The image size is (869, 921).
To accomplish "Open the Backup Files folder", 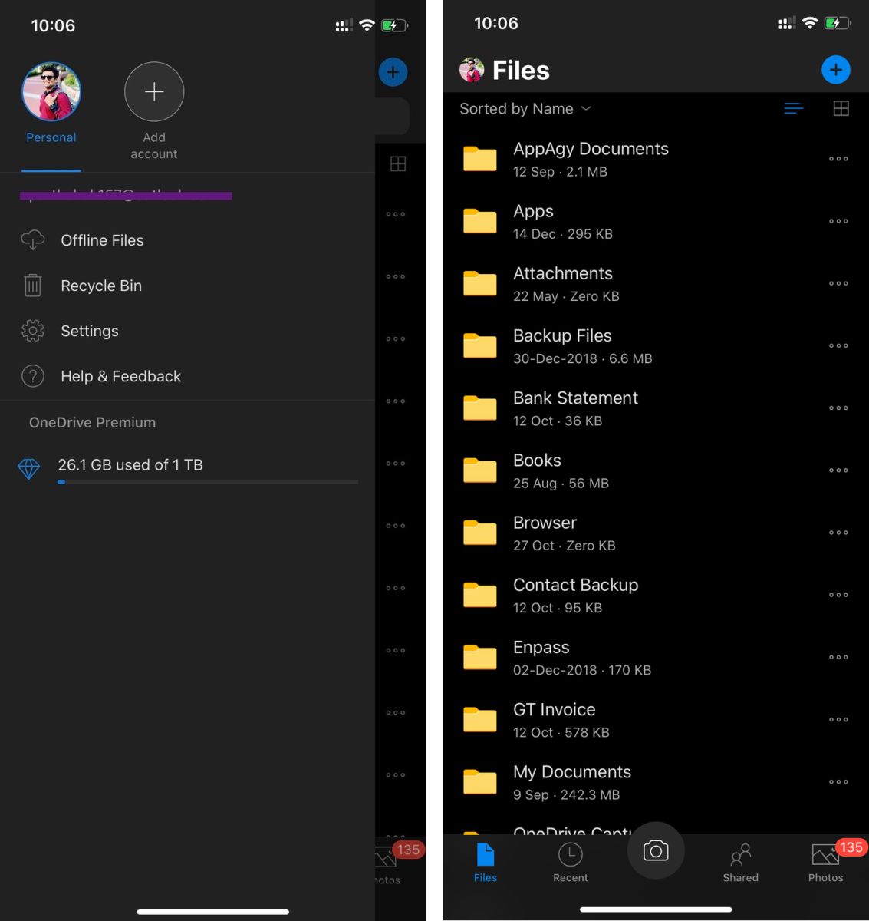I will [x=656, y=345].
